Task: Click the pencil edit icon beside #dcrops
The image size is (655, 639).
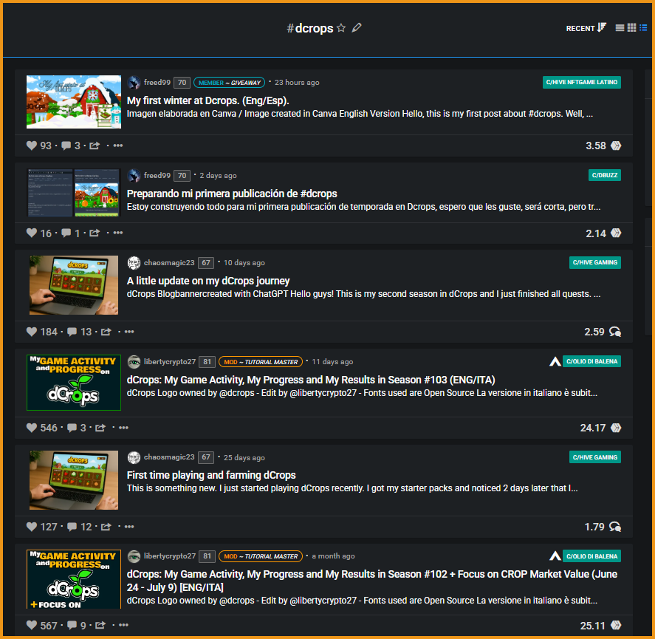Action: pos(357,28)
